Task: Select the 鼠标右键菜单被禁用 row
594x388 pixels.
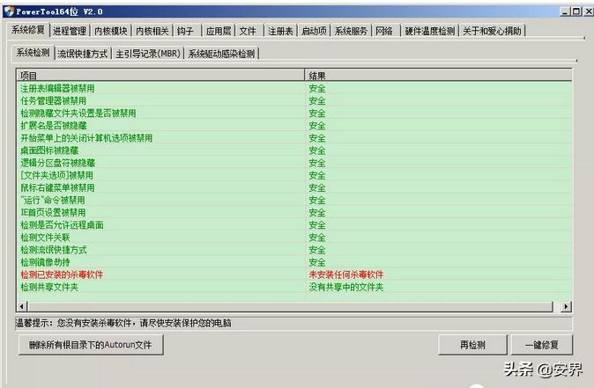Action: point(294,188)
